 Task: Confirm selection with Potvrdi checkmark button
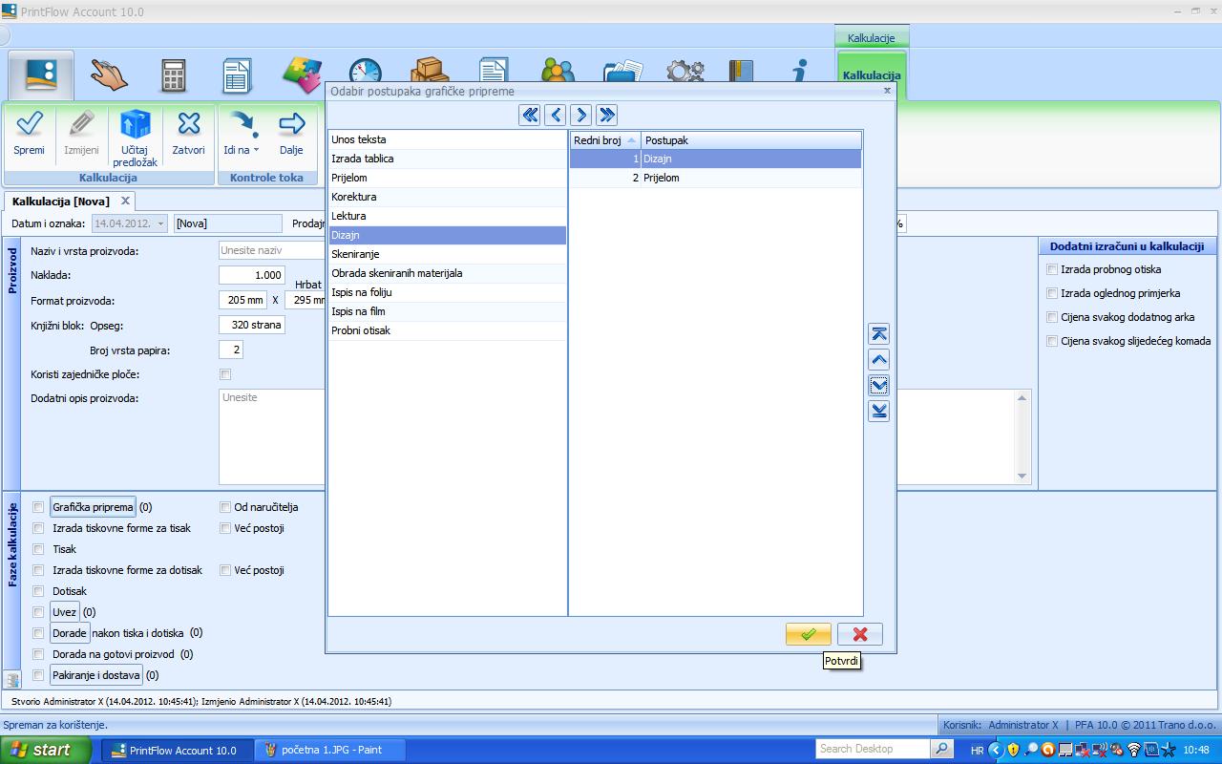click(x=808, y=634)
